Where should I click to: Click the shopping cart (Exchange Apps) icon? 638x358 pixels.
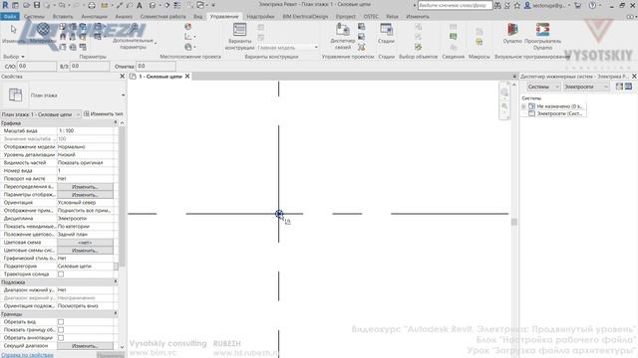pos(578,5)
